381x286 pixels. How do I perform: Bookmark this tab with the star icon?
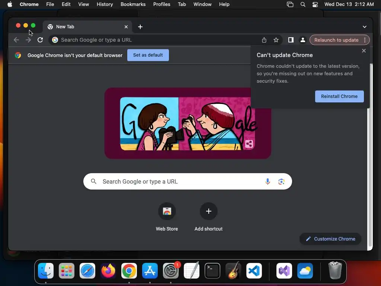276,40
